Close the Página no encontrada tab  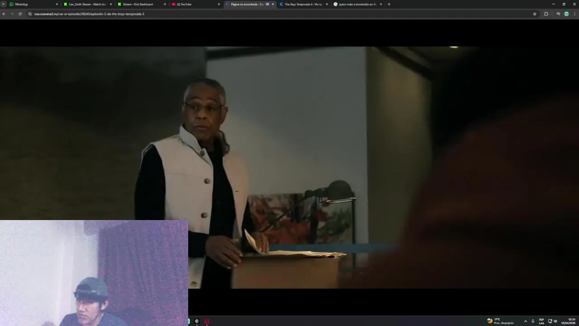coord(273,4)
